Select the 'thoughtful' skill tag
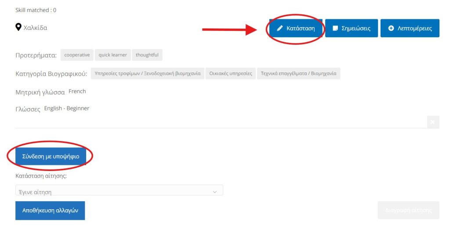The width and height of the screenshot is (450, 229). (147, 55)
